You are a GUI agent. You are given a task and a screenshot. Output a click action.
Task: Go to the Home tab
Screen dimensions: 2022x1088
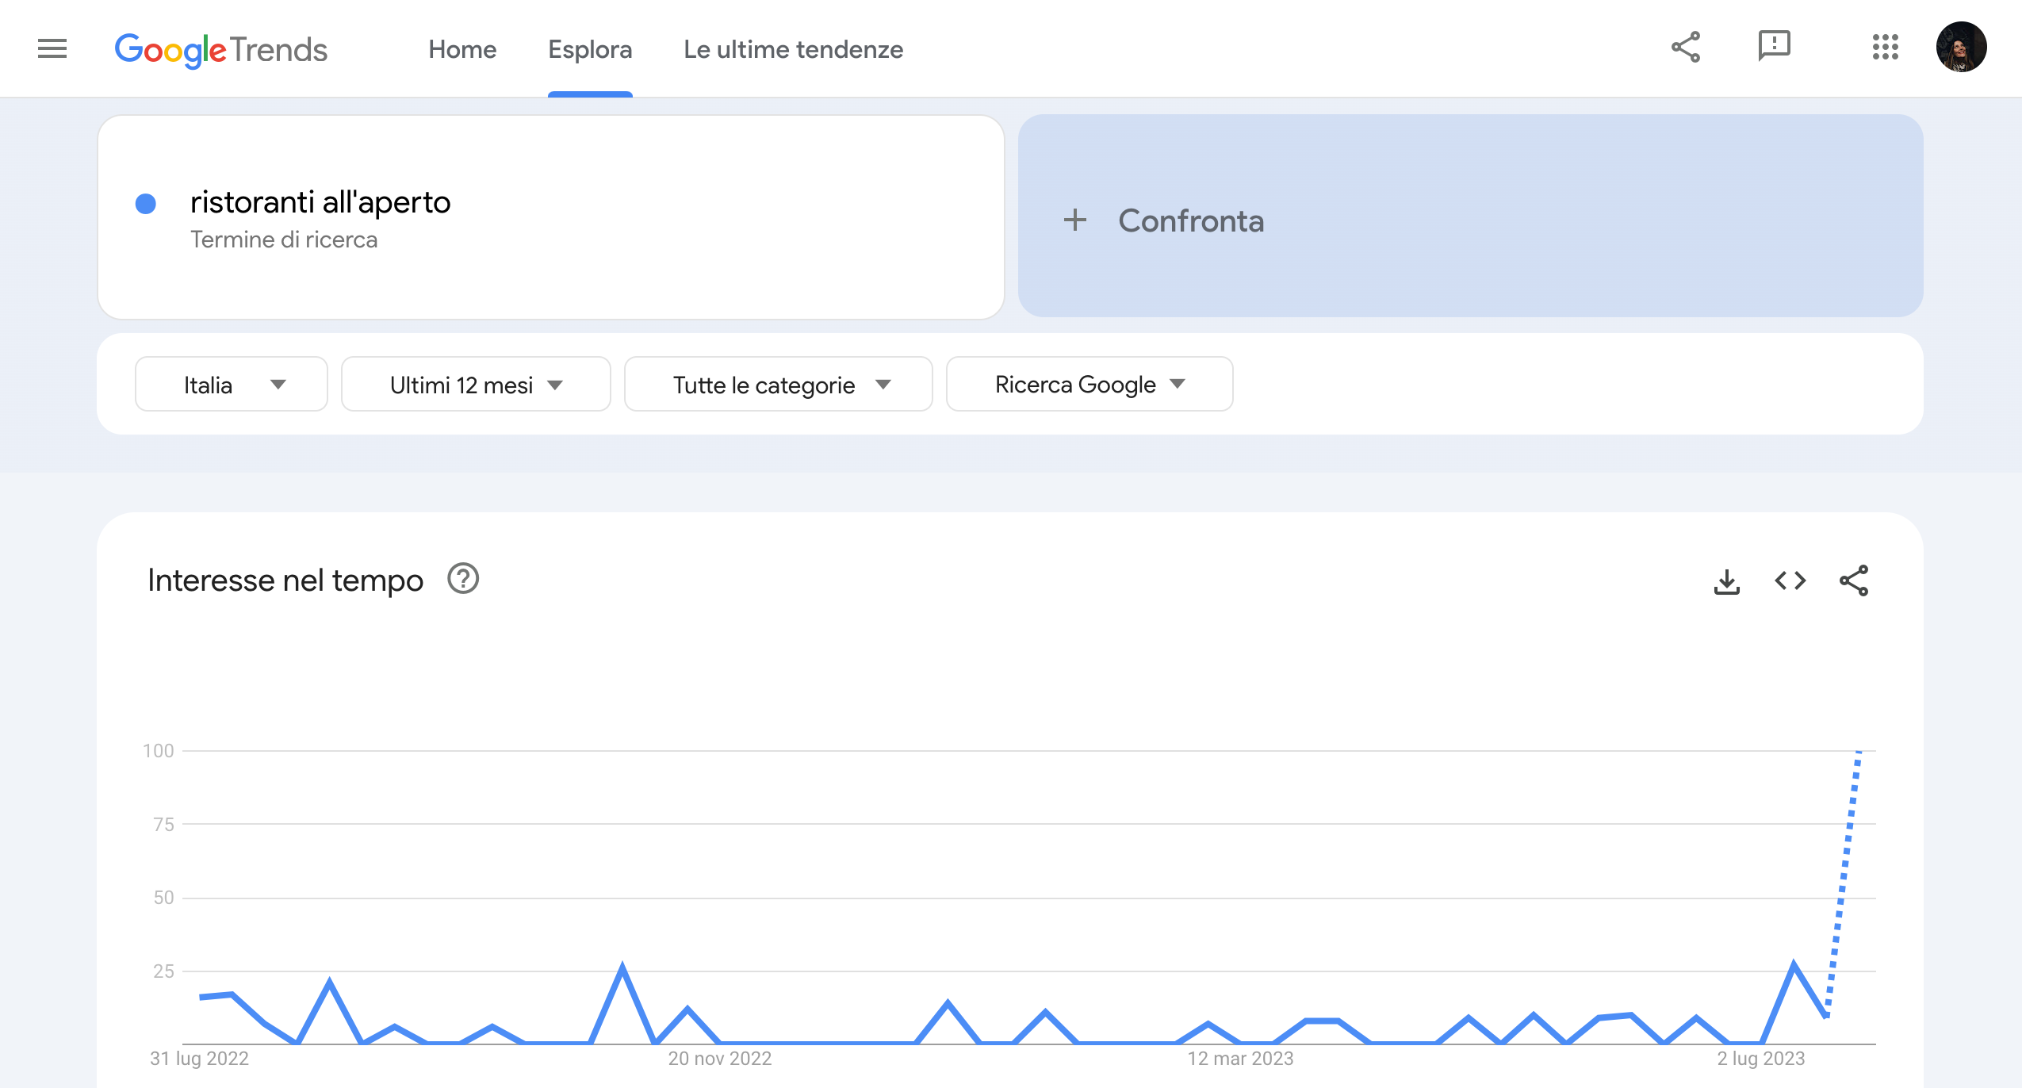click(x=462, y=50)
